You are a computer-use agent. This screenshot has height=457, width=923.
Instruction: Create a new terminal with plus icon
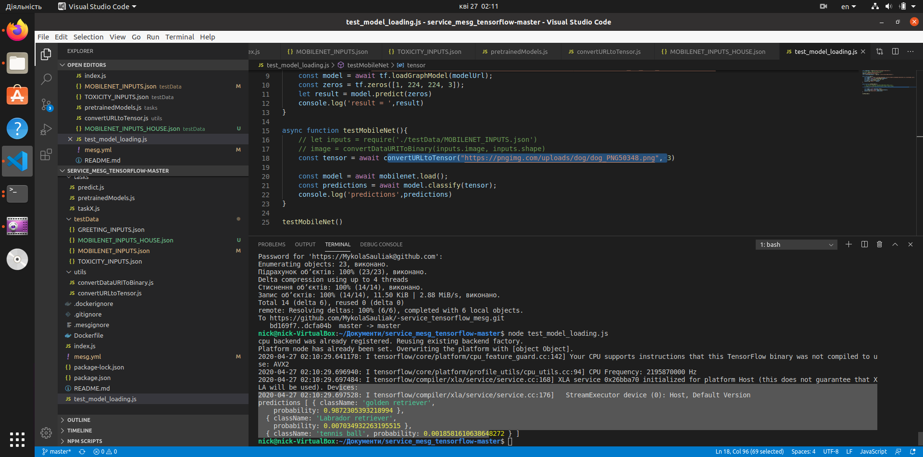tap(848, 244)
